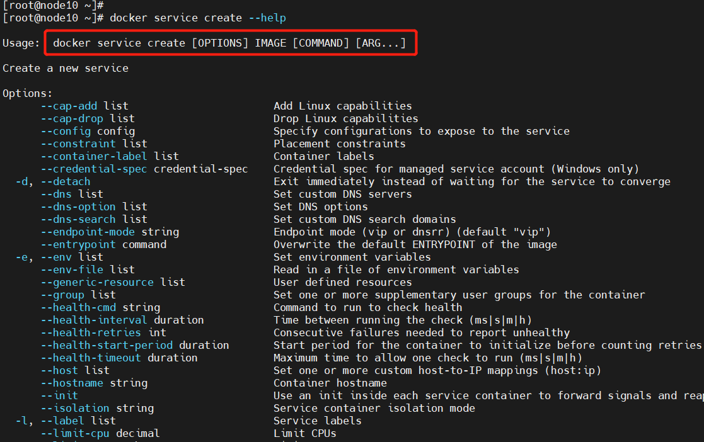Click the 'Create a new service' description
Viewport: 704px width, 442px height.
tap(66, 68)
